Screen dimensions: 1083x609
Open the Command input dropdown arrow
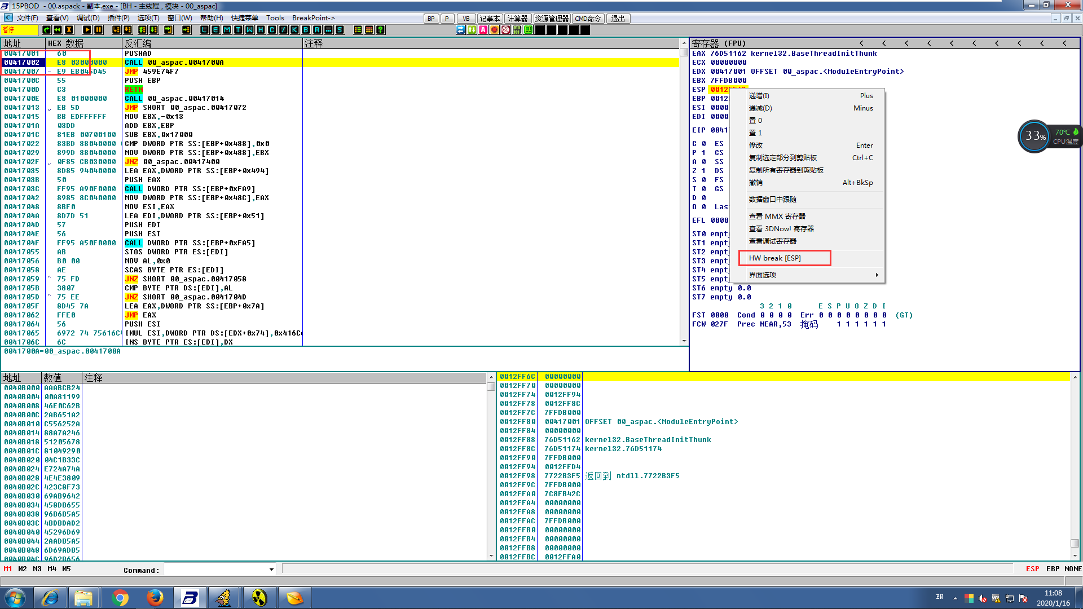pyautogui.click(x=271, y=570)
